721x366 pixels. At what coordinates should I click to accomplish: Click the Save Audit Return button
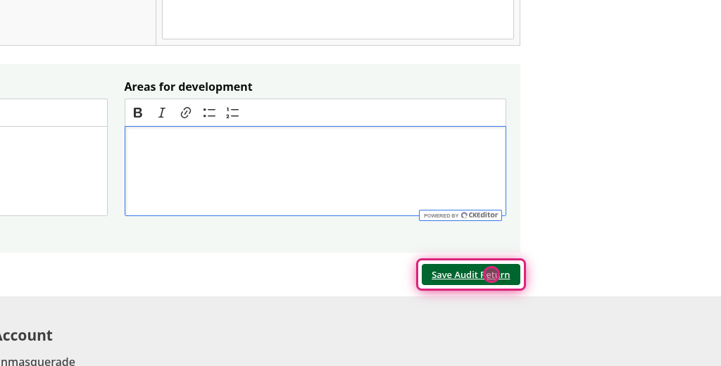coord(471,274)
